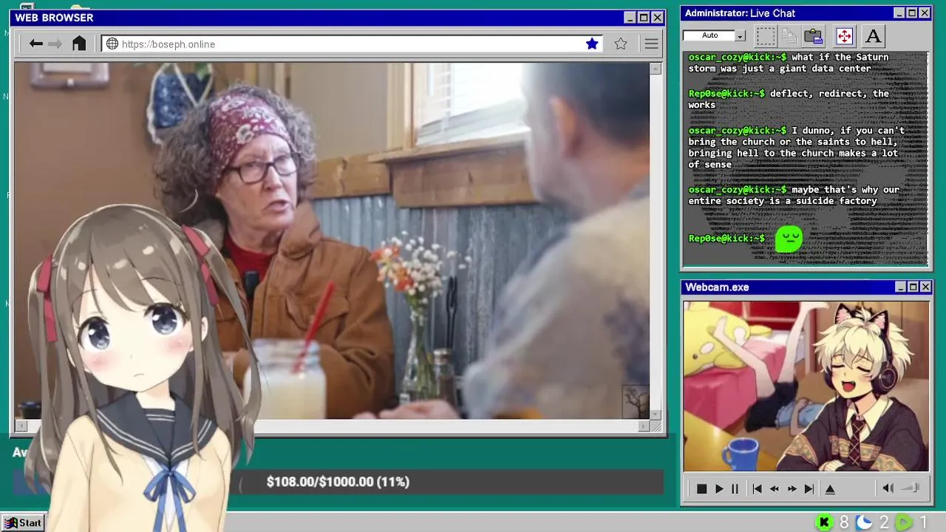Click the green smiley emote in chat
946x532 pixels.
point(789,239)
